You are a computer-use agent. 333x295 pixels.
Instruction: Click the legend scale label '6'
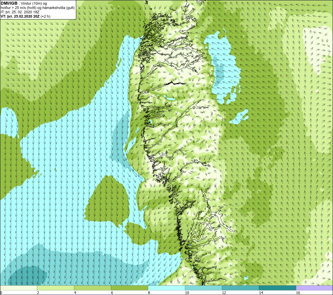pyautogui.click(x=112, y=293)
